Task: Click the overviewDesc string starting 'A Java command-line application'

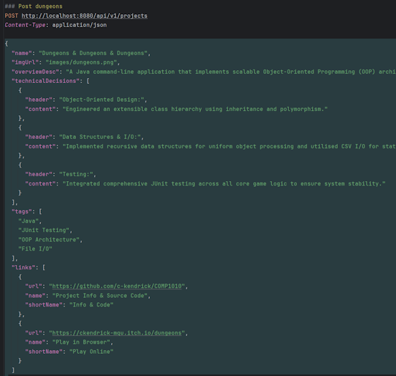Action: click(231, 72)
